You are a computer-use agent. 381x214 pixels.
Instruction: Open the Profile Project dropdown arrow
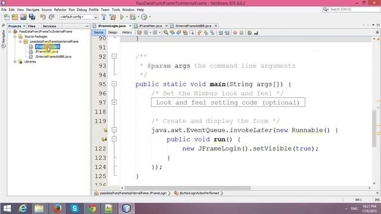tap(149, 17)
